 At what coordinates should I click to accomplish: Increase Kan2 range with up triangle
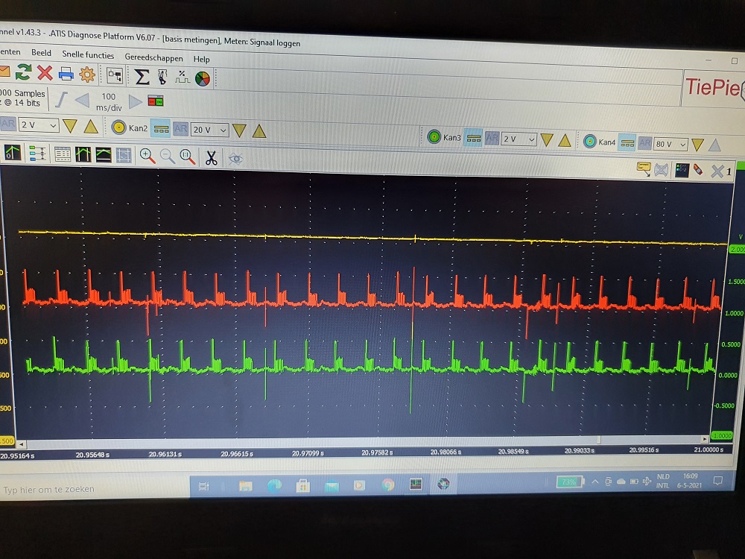(259, 131)
